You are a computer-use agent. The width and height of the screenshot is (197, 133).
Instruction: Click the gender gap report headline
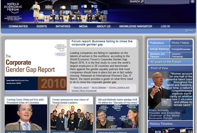(x=102, y=43)
